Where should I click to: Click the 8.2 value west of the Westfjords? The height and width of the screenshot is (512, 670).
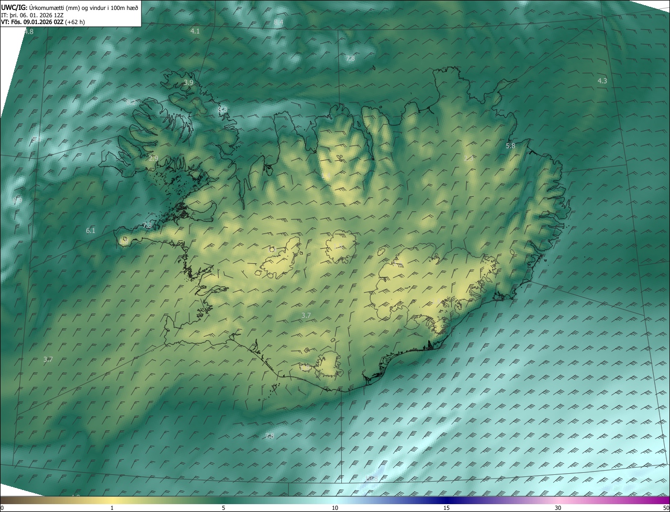[x=131, y=103]
